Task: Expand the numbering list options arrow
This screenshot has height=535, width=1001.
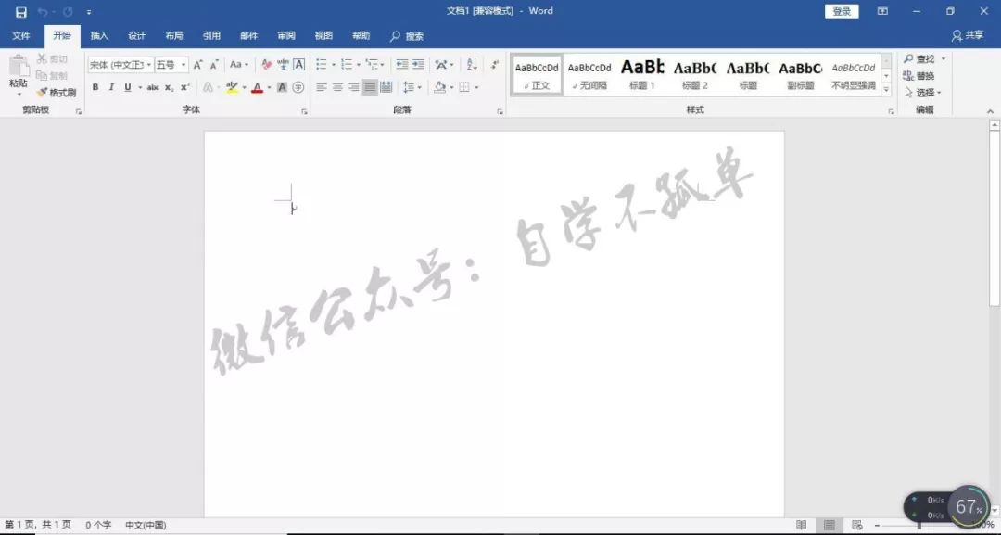Action: tap(358, 65)
